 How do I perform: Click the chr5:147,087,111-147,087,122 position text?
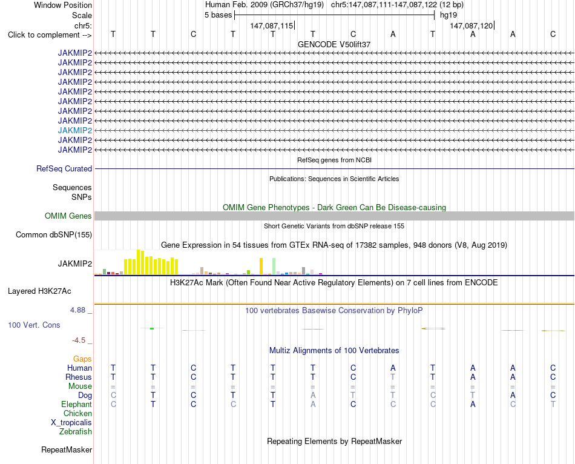(x=397, y=5)
